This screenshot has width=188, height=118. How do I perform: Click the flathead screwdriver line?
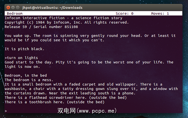[x=66, y=98]
